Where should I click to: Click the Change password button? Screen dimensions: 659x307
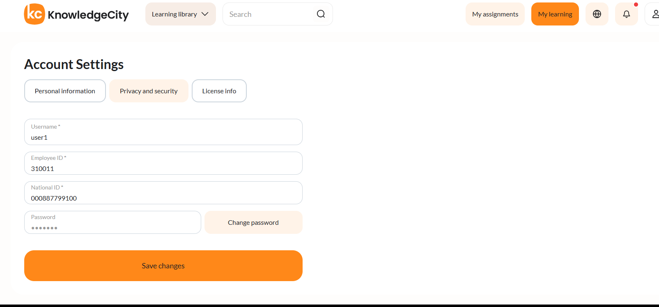(253, 222)
